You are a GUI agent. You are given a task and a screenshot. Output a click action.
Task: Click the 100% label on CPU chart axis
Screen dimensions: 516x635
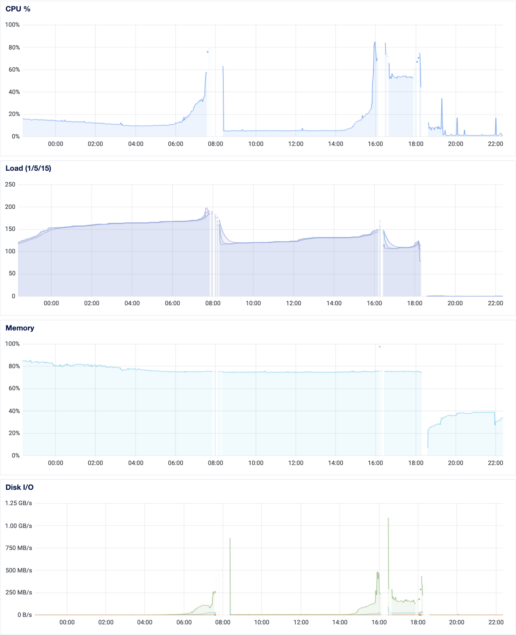(13, 25)
